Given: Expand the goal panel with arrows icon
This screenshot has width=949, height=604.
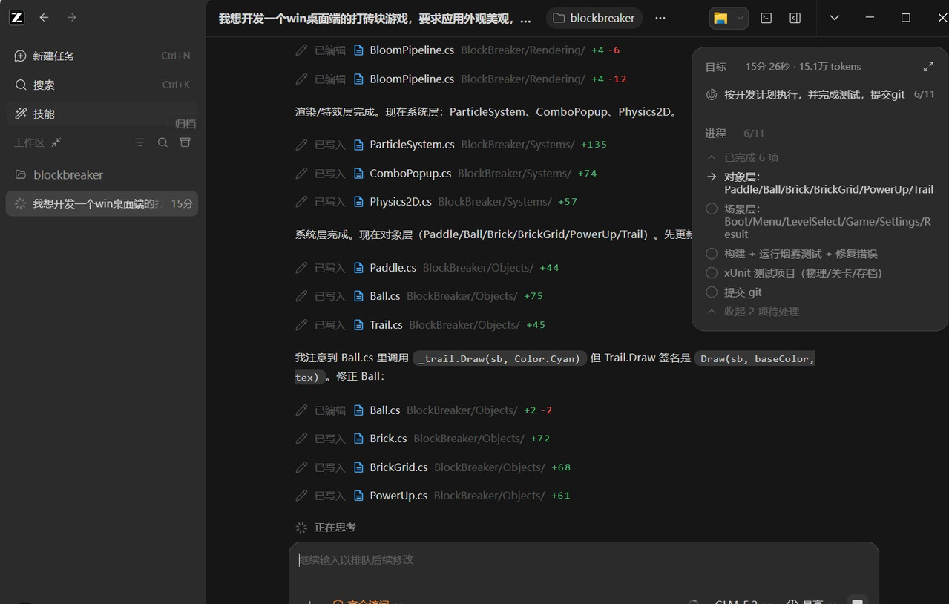Looking at the screenshot, I should click(928, 67).
